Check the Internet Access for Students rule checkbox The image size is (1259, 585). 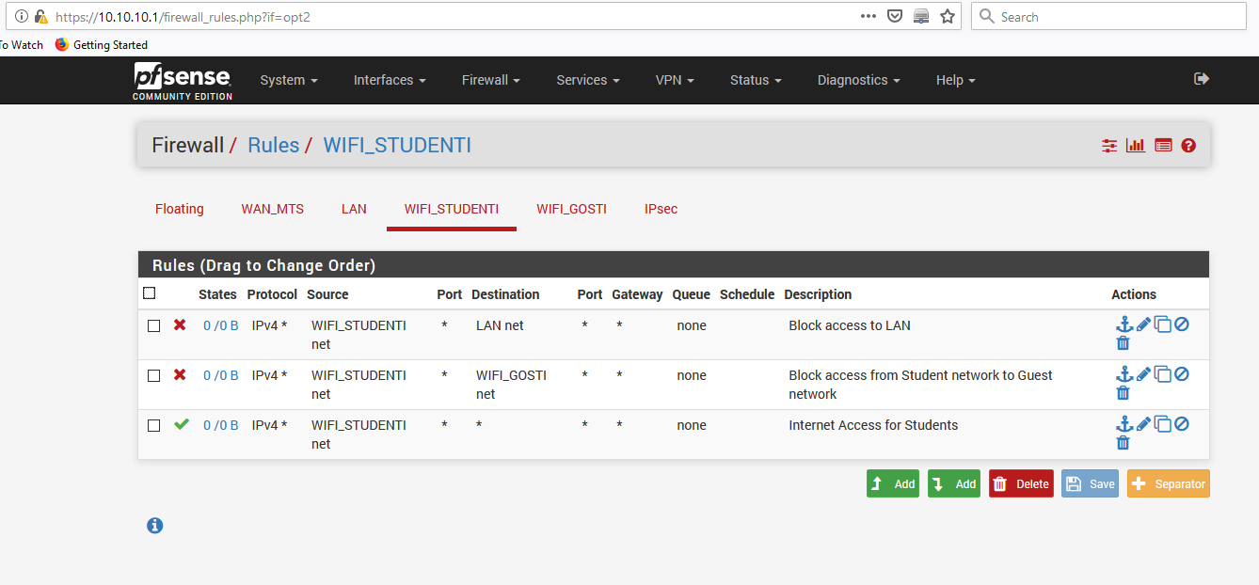(x=154, y=426)
